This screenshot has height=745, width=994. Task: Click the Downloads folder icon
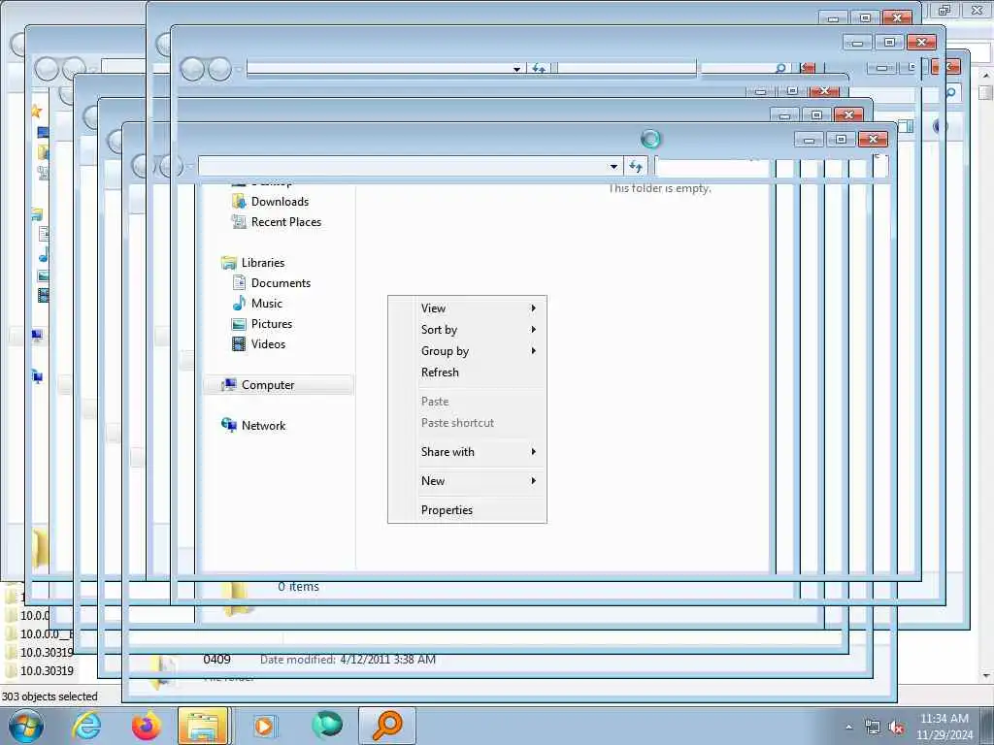click(x=239, y=202)
